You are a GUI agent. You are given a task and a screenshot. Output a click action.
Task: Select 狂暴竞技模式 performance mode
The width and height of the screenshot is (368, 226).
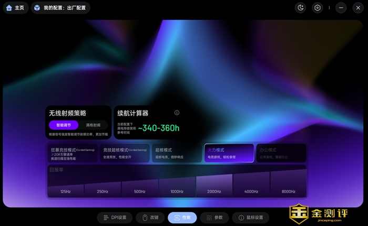point(73,153)
